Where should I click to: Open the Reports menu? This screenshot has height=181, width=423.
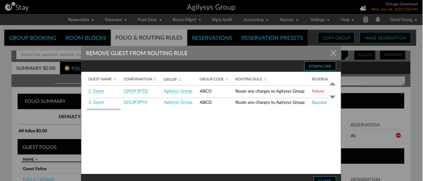(x=289, y=20)
